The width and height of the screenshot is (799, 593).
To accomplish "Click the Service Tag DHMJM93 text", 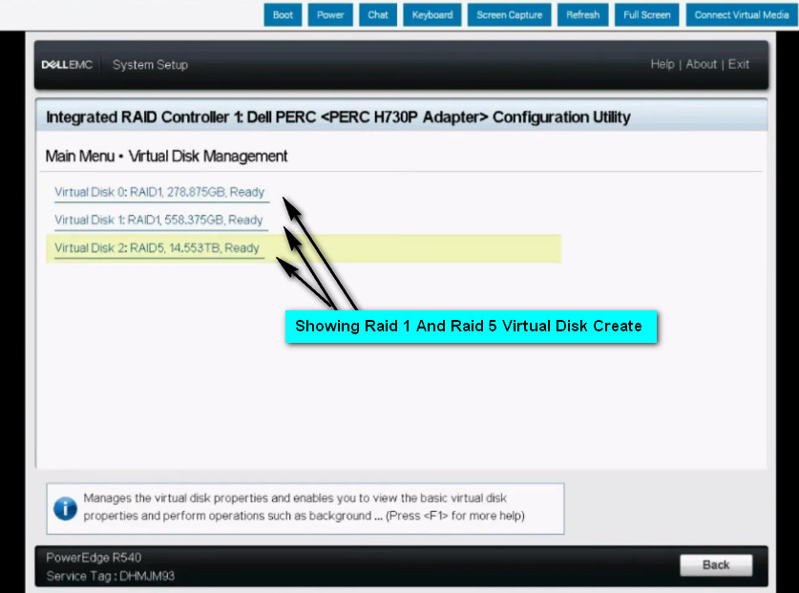I will (x=110, y=576).
